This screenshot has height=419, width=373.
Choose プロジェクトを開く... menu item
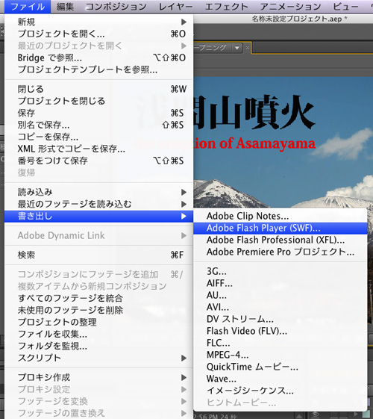click(98, 34)
